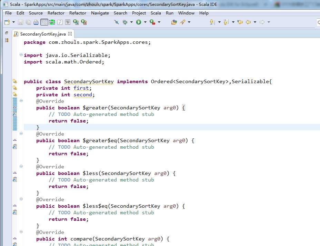Click TODO task marker under $less$eq method
Viewport: 320px width, 246px height.
pos(15,212)
